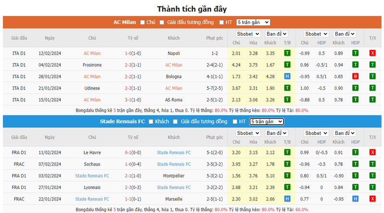Click T/X green T badge in Lyonnais row
384x213 pixels.
[372, 187]
